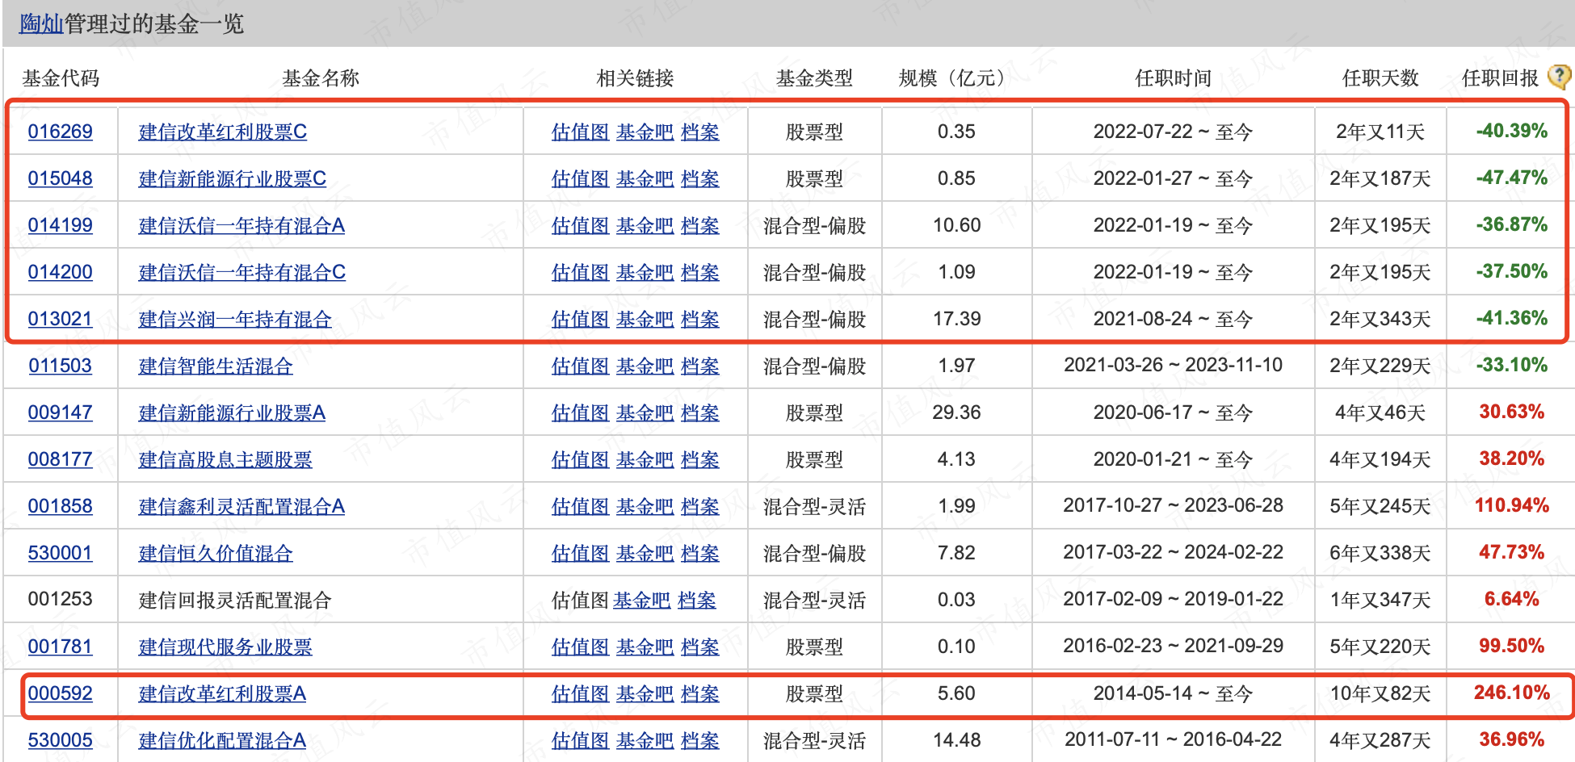Open fund code 009147 link

pyautogui.click(x=61, y=412)
